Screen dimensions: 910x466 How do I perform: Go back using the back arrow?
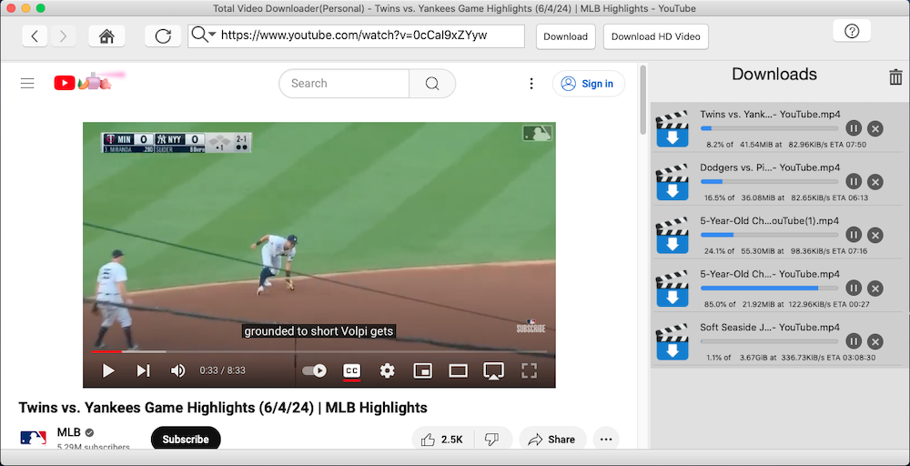click(35, 36)
